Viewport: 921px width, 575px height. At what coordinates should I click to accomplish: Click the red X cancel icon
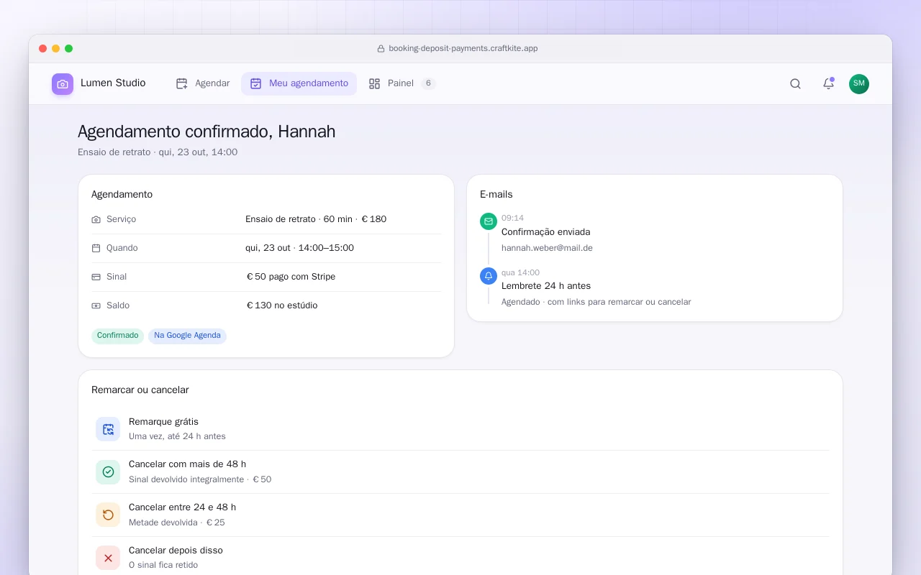(108, 558)
